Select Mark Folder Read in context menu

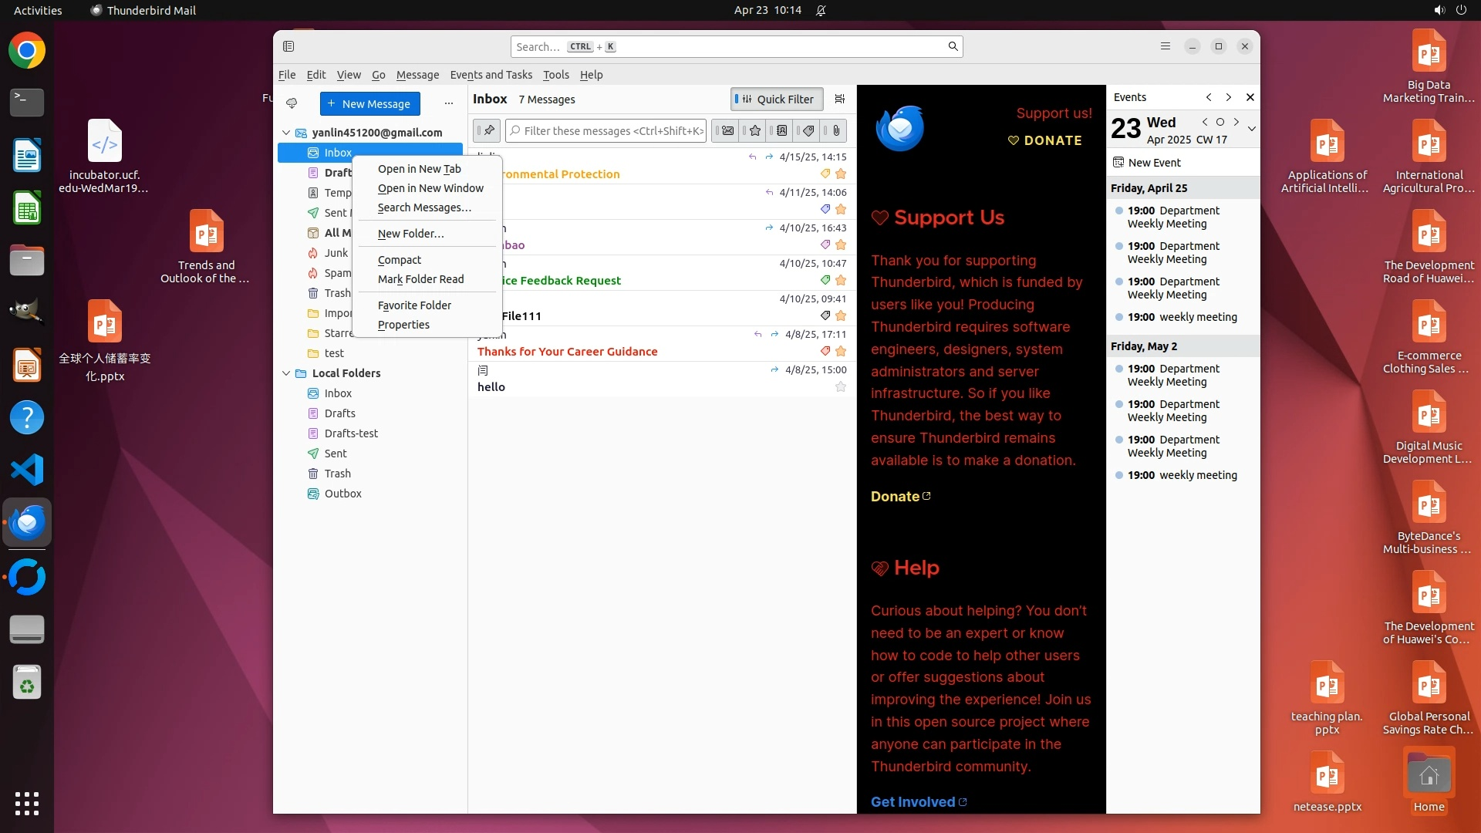click(x=420, y=279)
